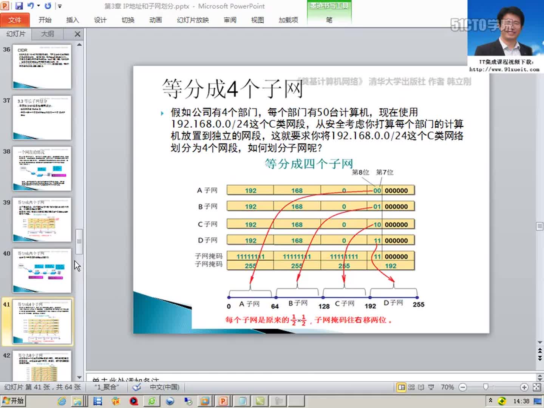Screen dimensions: 544x408
Task: Open the 笔 (Pen) ink tools tab
Action: pos(329,20)
